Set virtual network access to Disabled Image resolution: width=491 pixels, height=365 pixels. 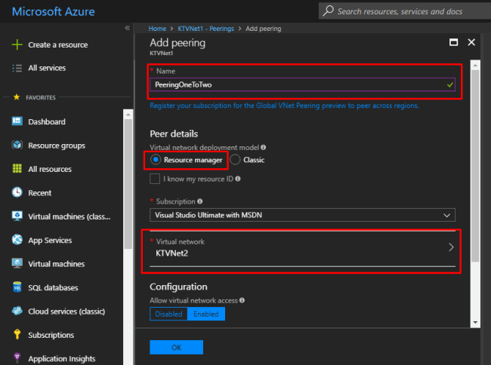click(168, 314)
